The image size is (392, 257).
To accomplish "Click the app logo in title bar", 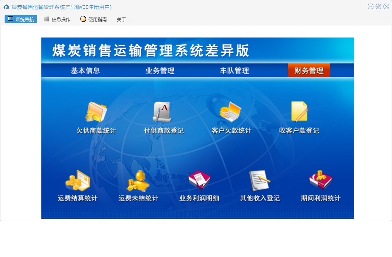I will point(6,7).
